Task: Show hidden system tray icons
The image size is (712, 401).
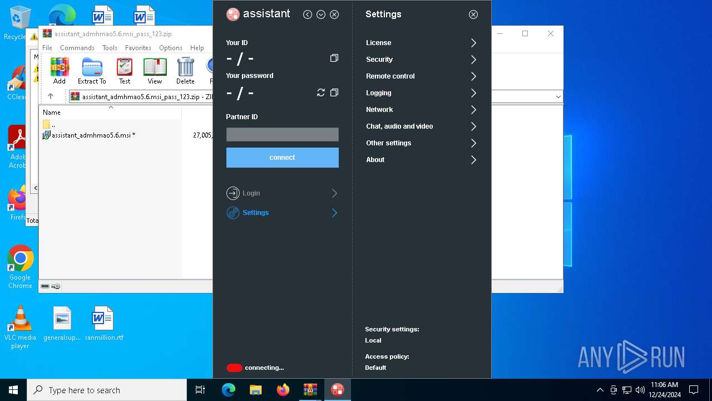Action: click(x=600, y=390)
